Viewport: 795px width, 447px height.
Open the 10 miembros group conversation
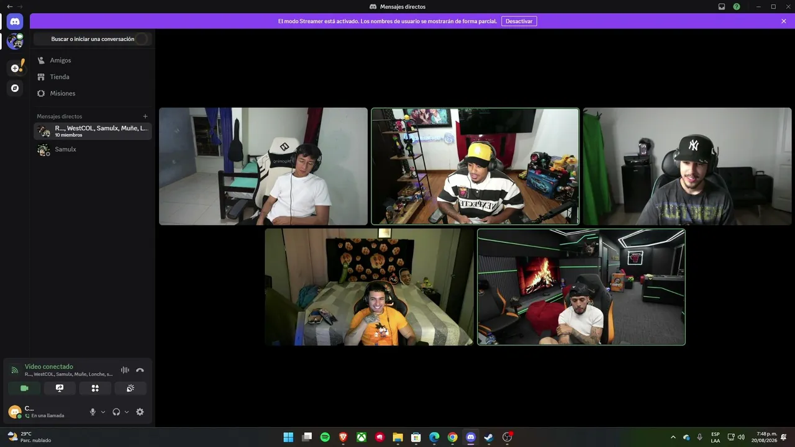coord(93,131)
